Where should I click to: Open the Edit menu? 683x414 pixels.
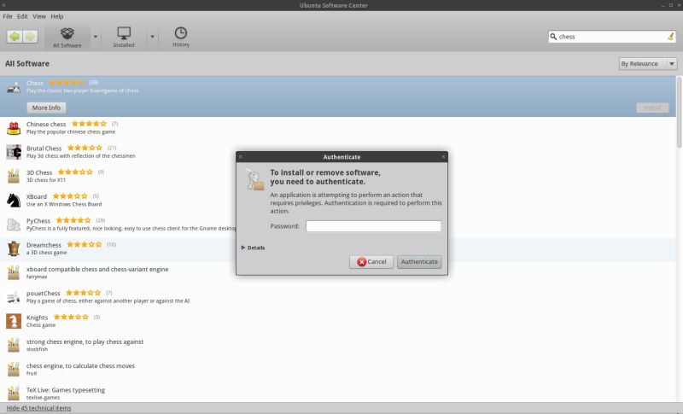click(x=22, y=16)
